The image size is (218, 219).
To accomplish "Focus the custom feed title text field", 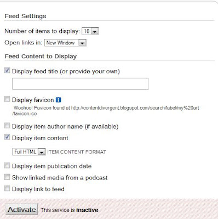I will coord(81,84).
